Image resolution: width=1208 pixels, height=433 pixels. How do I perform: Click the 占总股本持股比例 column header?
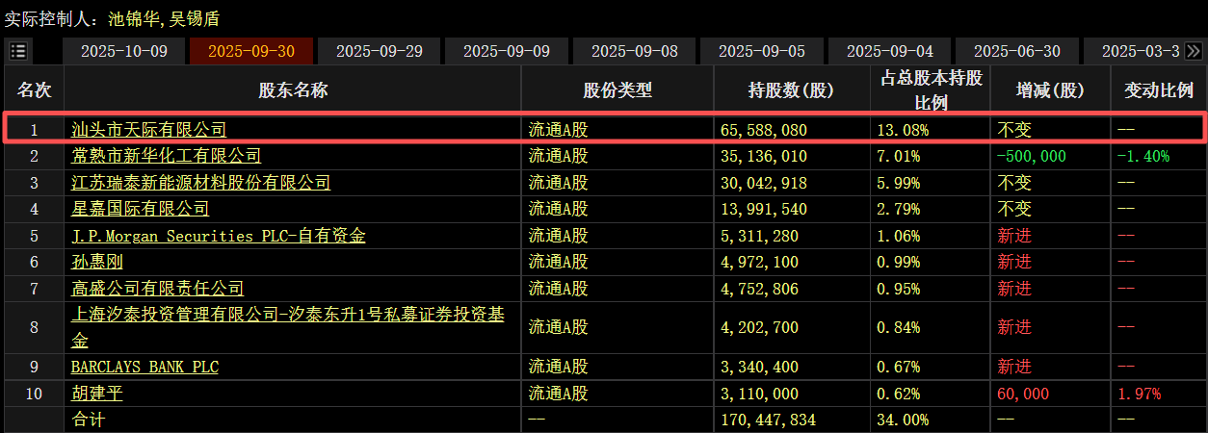coord(930,89)
